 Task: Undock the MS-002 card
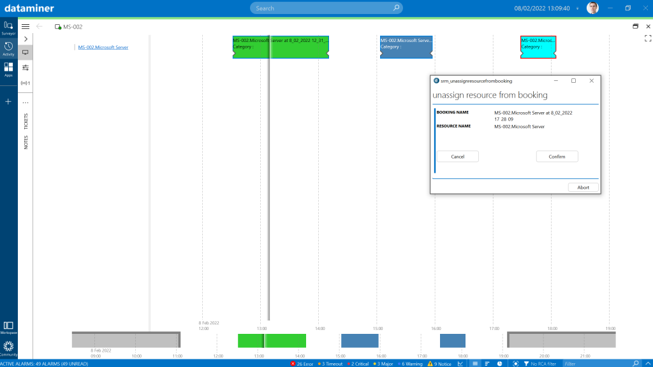click(x=636, y=26)
